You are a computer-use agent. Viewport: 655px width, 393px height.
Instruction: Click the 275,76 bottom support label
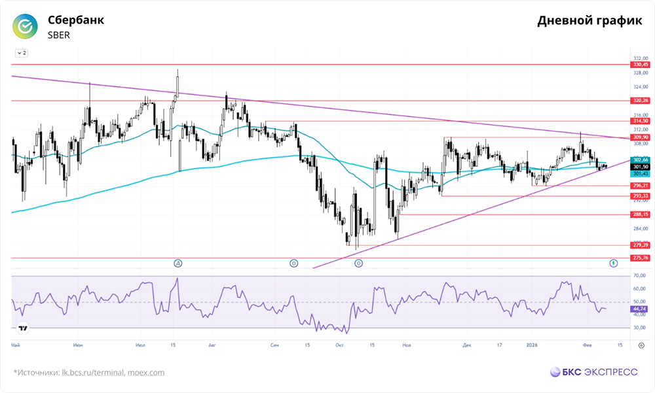[x=641, y=258]
